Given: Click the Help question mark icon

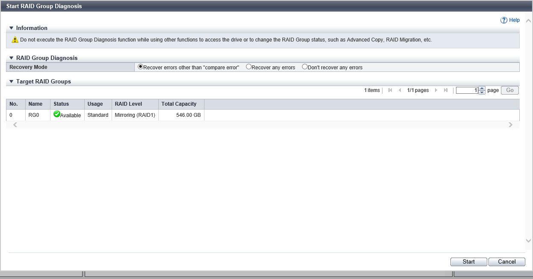Looking at the screenshot, I should (503, 20).
